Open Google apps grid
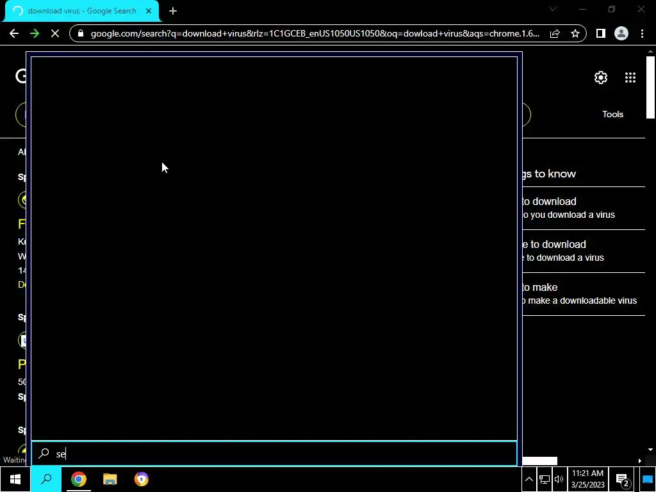 630,78
